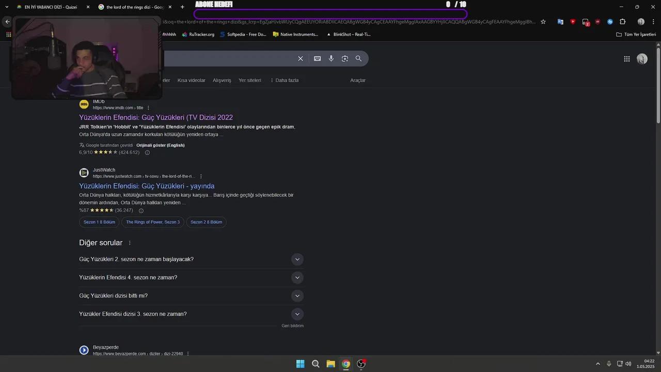Viewport: 661px width, 372px height.
Task: Open the taskbar volume control
Action: point(628,364)
